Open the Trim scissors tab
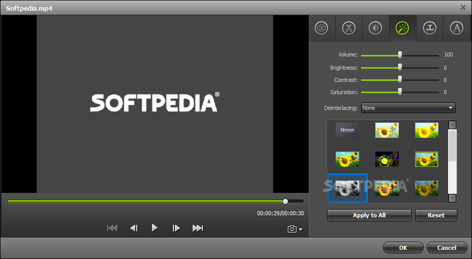This screenshot has width=472, height=259. click(348, 28)
